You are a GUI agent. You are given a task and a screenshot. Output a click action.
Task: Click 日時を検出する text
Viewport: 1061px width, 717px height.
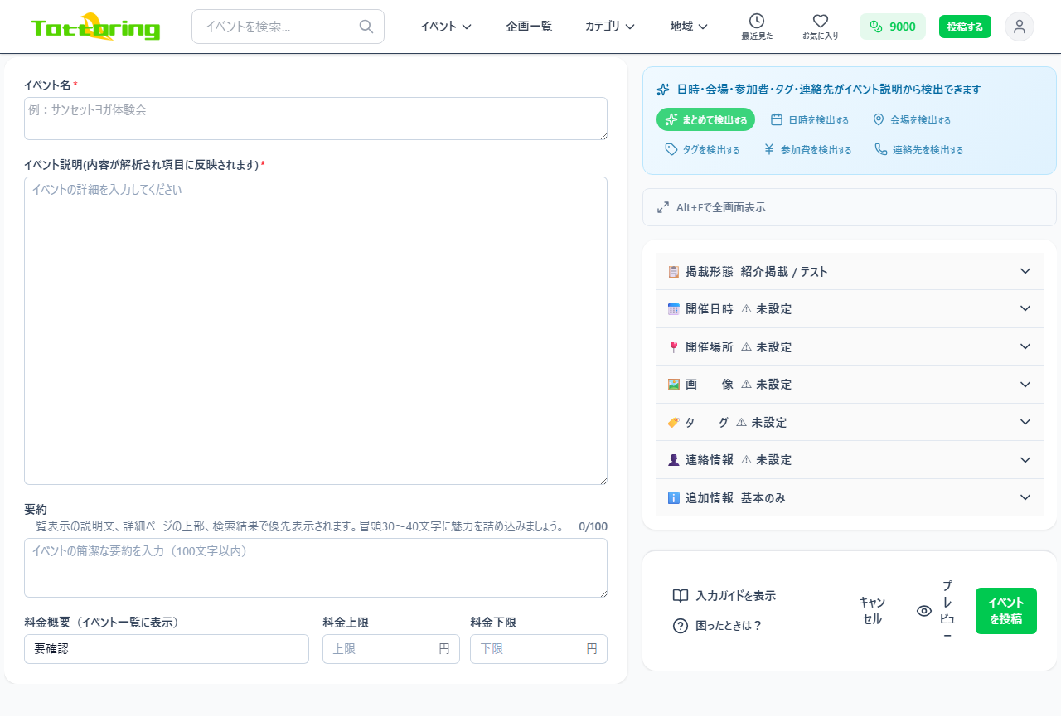pos(818,120)
